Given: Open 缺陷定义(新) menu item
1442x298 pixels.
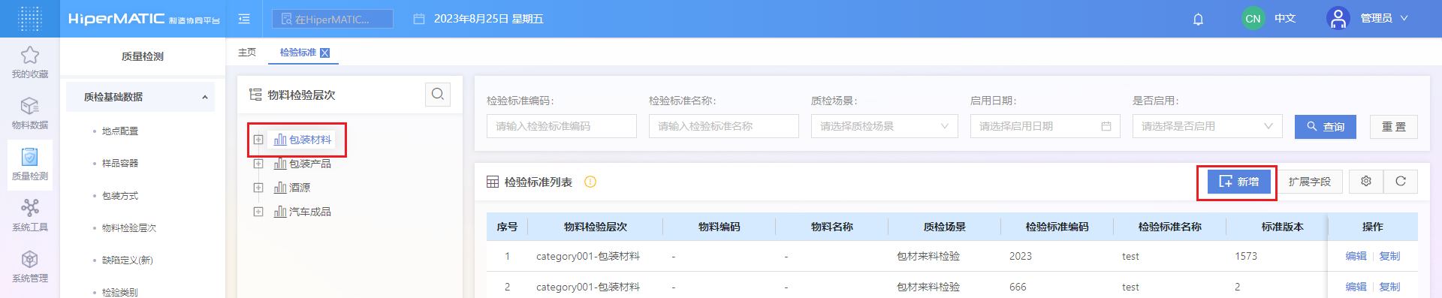Looking at the screenshot, I should click(128, 260).
